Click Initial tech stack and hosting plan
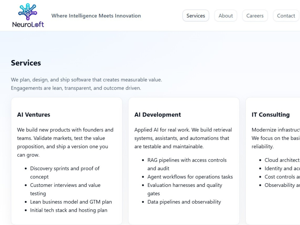 click(69, 210)
